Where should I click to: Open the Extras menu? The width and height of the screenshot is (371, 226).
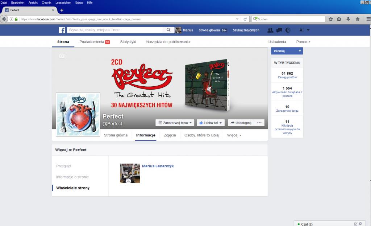(x=79, y=3)
